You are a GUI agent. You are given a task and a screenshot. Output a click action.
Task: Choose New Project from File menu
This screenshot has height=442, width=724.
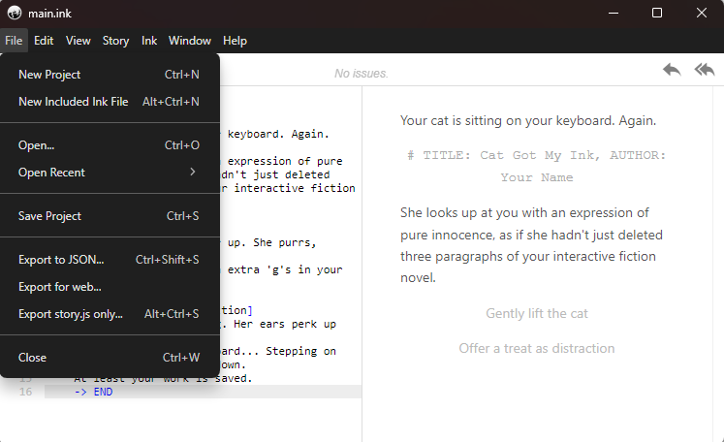(x=110, y=75)
